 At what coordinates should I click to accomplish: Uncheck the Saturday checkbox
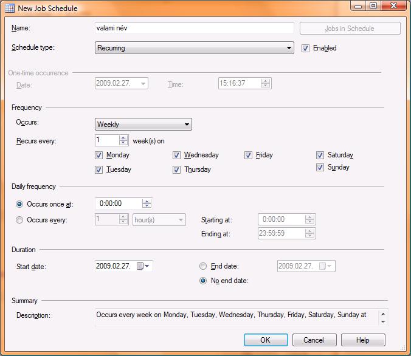point(320,155)
